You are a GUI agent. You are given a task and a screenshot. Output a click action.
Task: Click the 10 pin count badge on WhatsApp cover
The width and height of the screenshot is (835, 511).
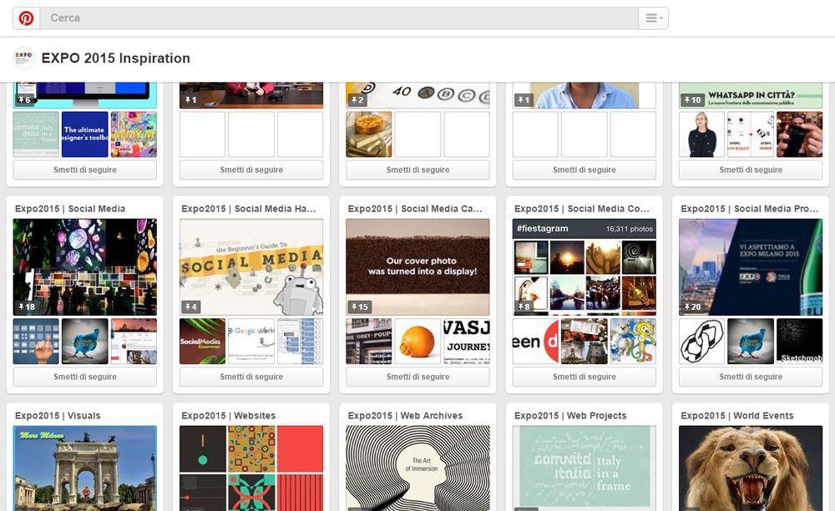click(x=692, y=99)
